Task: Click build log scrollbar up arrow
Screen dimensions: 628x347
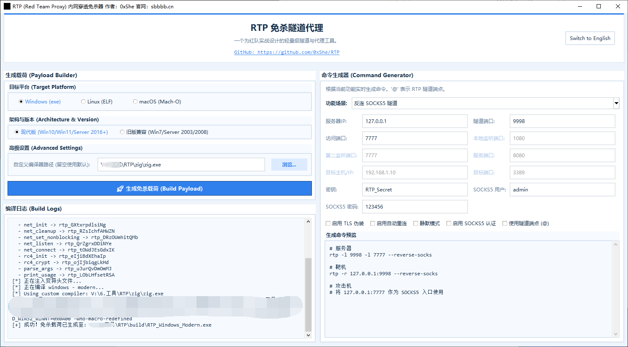Action: [x=309, y=222]
